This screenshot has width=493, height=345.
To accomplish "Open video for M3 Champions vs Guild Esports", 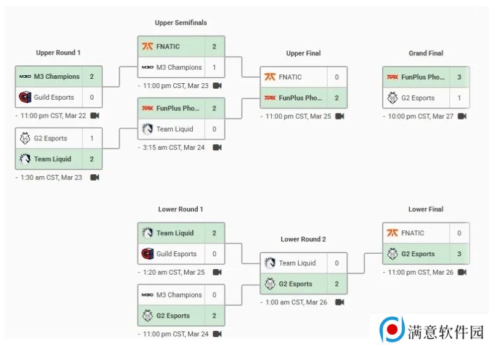I will tap(95, 116).
